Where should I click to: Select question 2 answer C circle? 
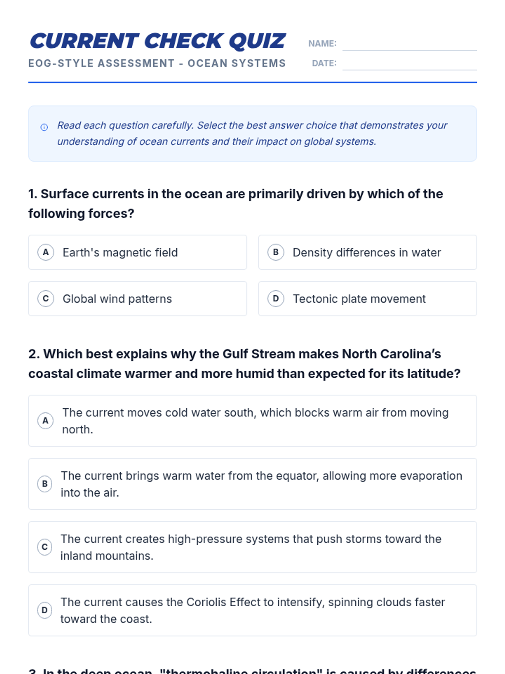point(45,547)
